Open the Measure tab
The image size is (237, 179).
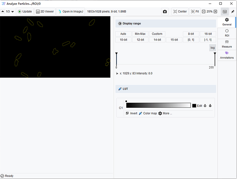point(227,44)
